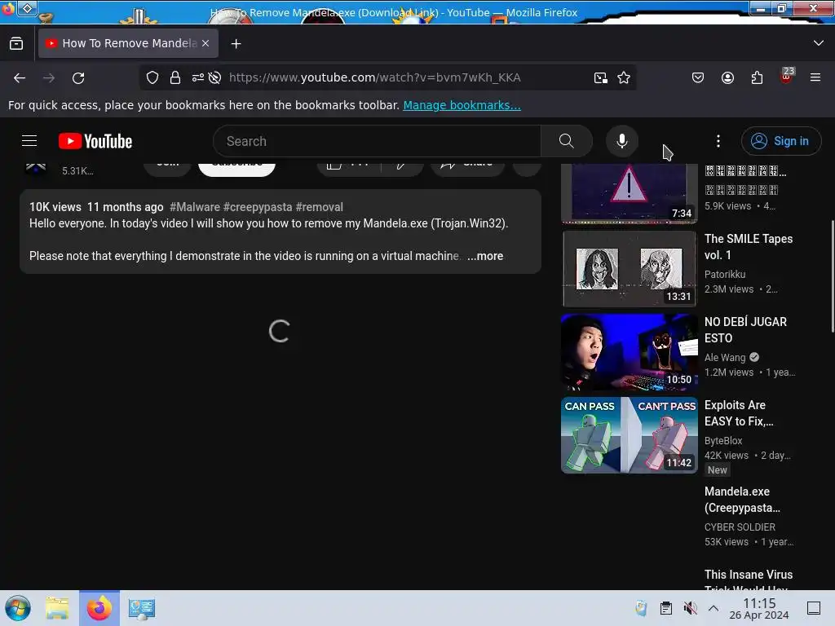Open NO DEBÍ JUGAR ESTO thumbnail
Viewport: 835px width, 626px height.
[629, 352]
